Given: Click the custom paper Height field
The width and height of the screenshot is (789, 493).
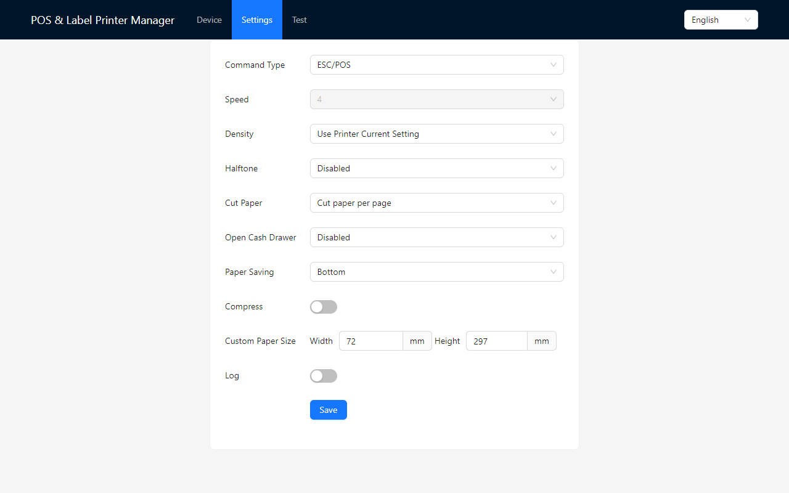Looking at the screenshot, I should point(496,341).
